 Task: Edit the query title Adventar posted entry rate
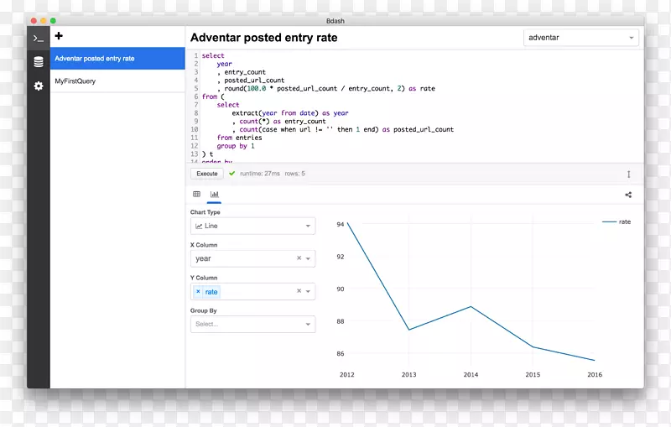click(264, 38)
